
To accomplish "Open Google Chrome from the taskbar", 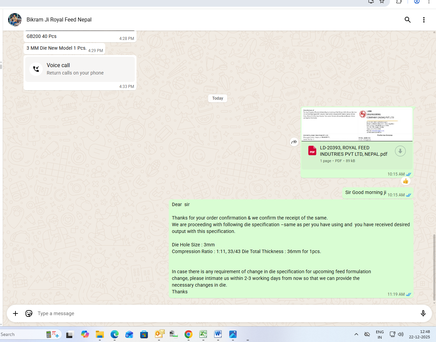I will (188, 334).
